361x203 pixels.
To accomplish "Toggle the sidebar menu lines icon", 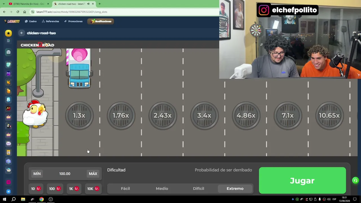I will tap(8, 41).
